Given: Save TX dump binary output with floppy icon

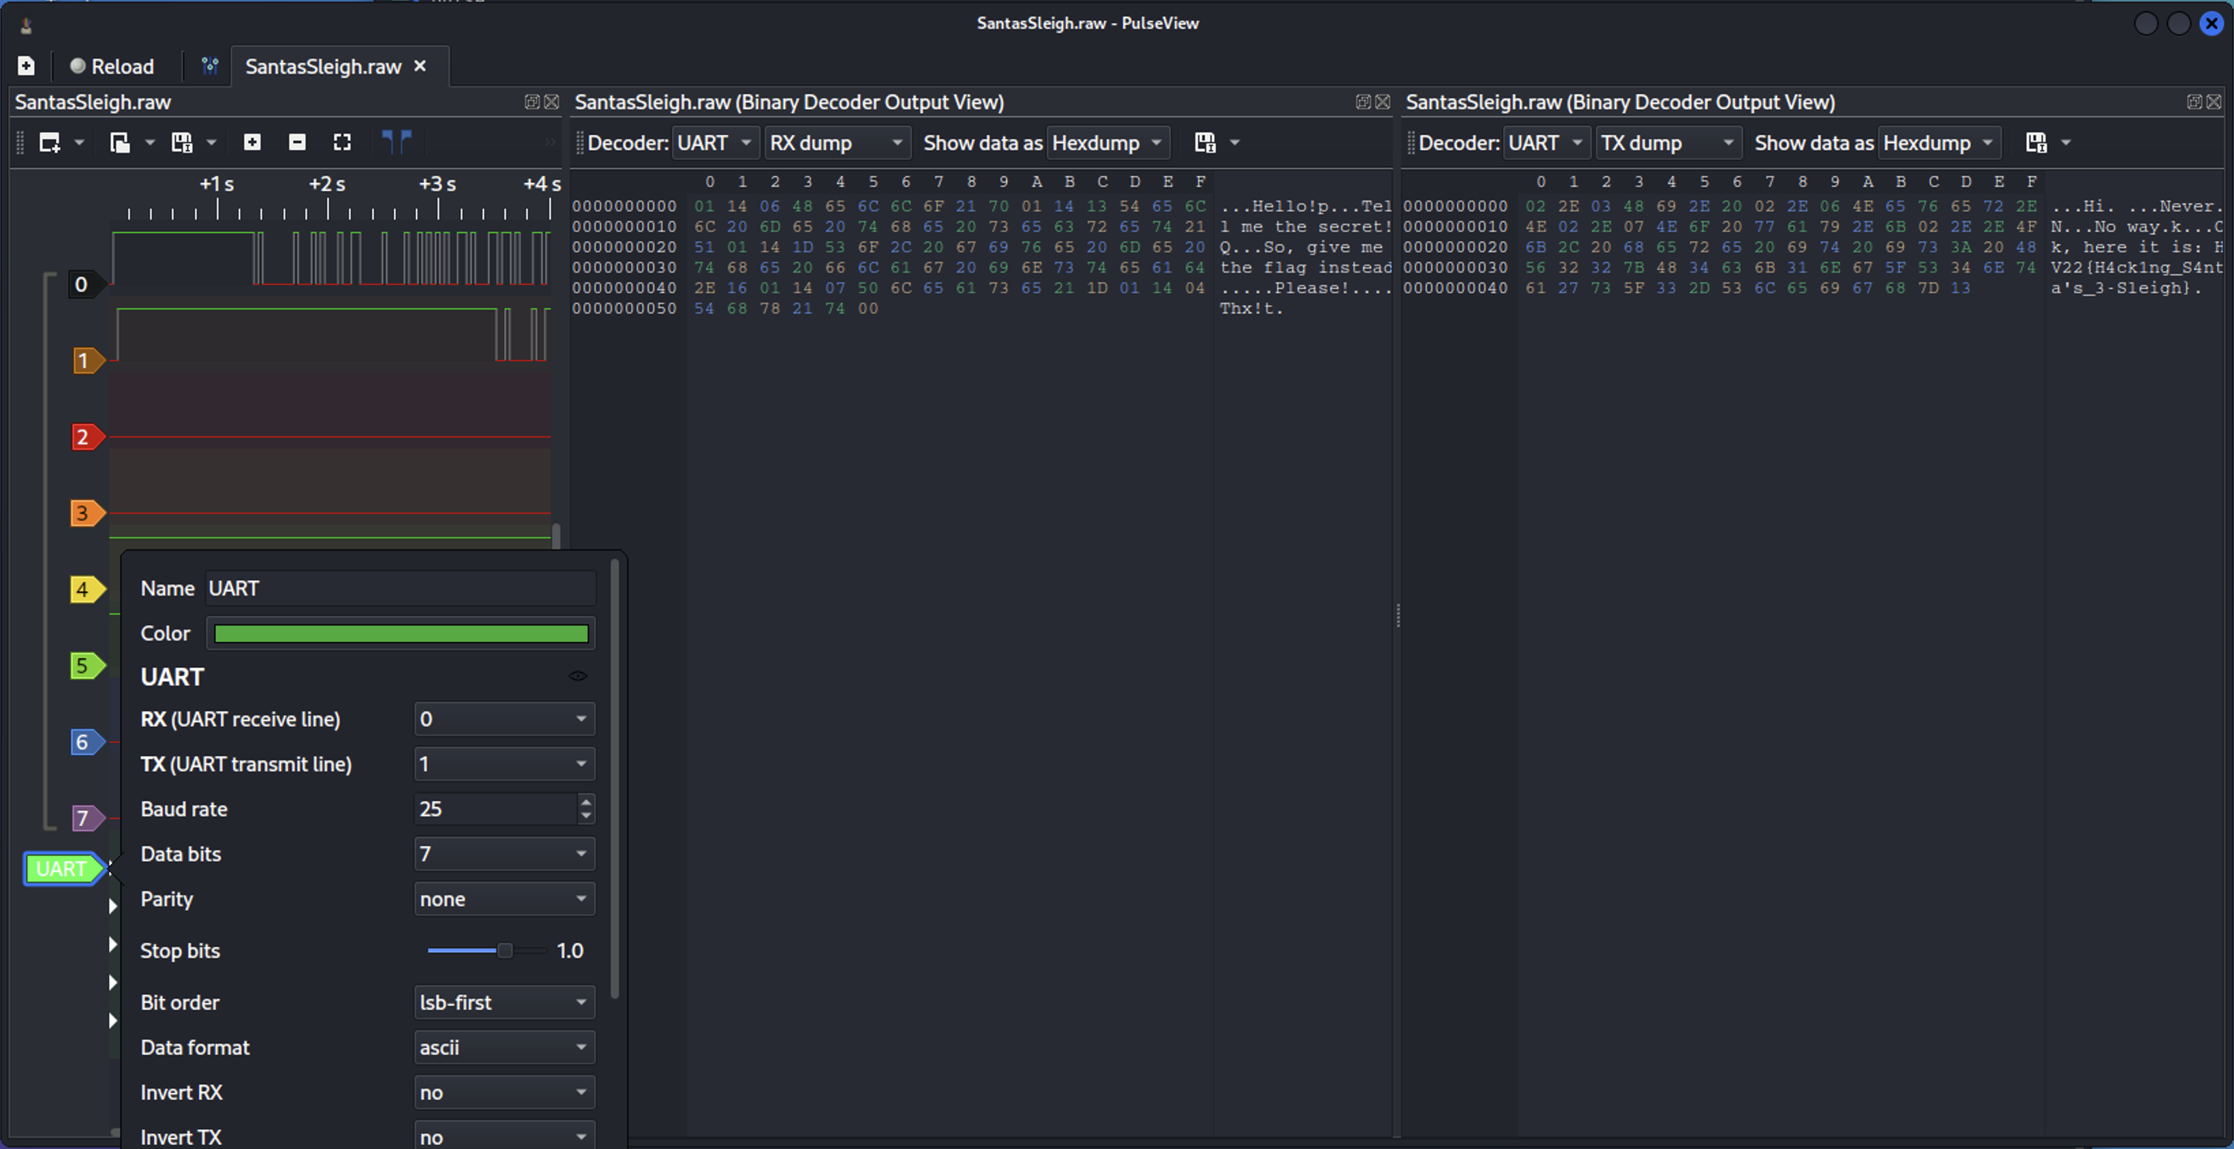Looking at the screenshot, I should point(2036,142).
